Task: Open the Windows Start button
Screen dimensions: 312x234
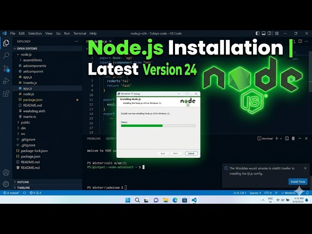Action: [x=128, y=200]
